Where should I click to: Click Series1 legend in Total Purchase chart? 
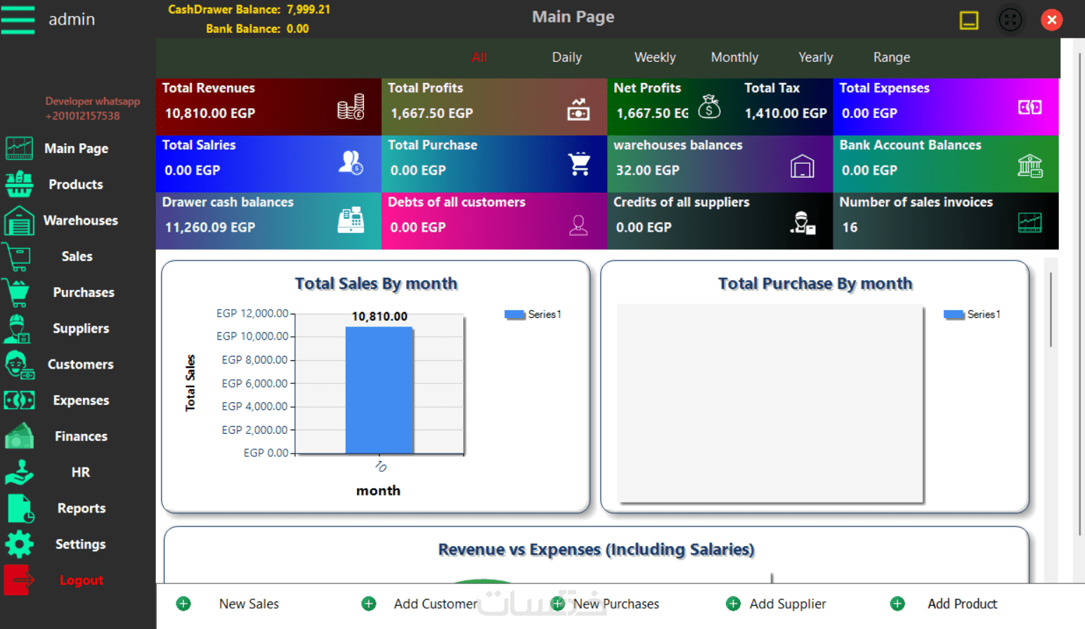(x=973, y=314)
